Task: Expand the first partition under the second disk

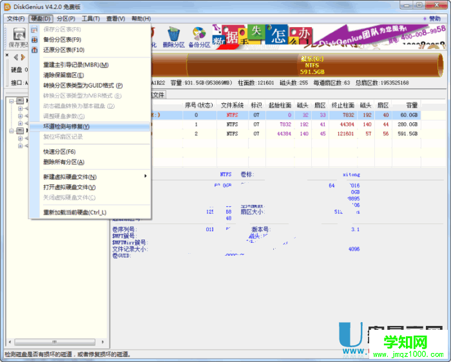Action: (20, 138)
